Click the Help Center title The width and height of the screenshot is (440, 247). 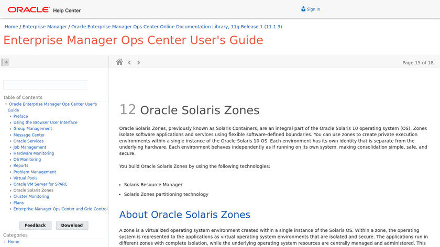click(67, 10)
